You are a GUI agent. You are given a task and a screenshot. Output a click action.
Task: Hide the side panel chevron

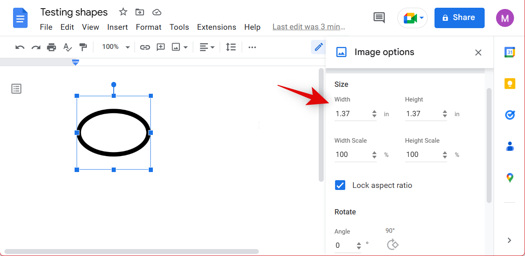(x=510, y=240)
